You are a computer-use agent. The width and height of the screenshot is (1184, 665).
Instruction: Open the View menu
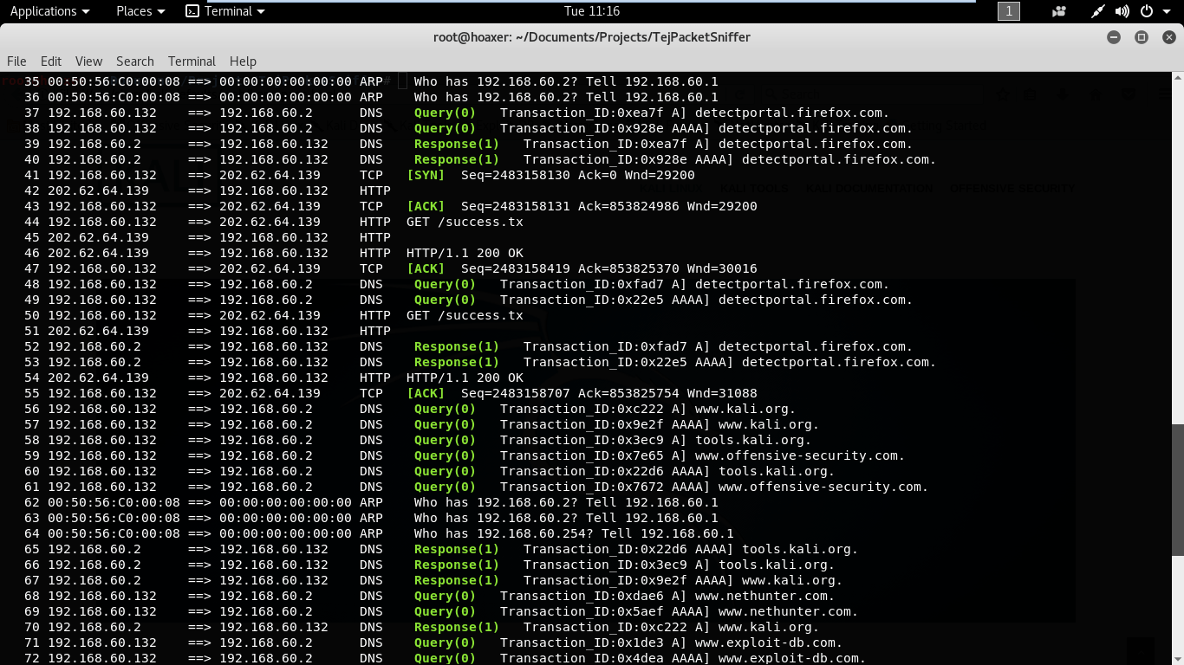(88, 61)
